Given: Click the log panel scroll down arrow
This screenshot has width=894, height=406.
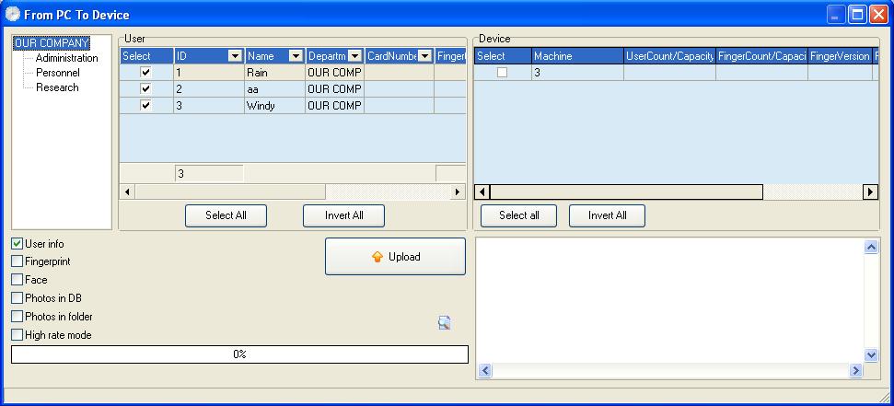Looking at the screenshot, I should click(871, 355).
